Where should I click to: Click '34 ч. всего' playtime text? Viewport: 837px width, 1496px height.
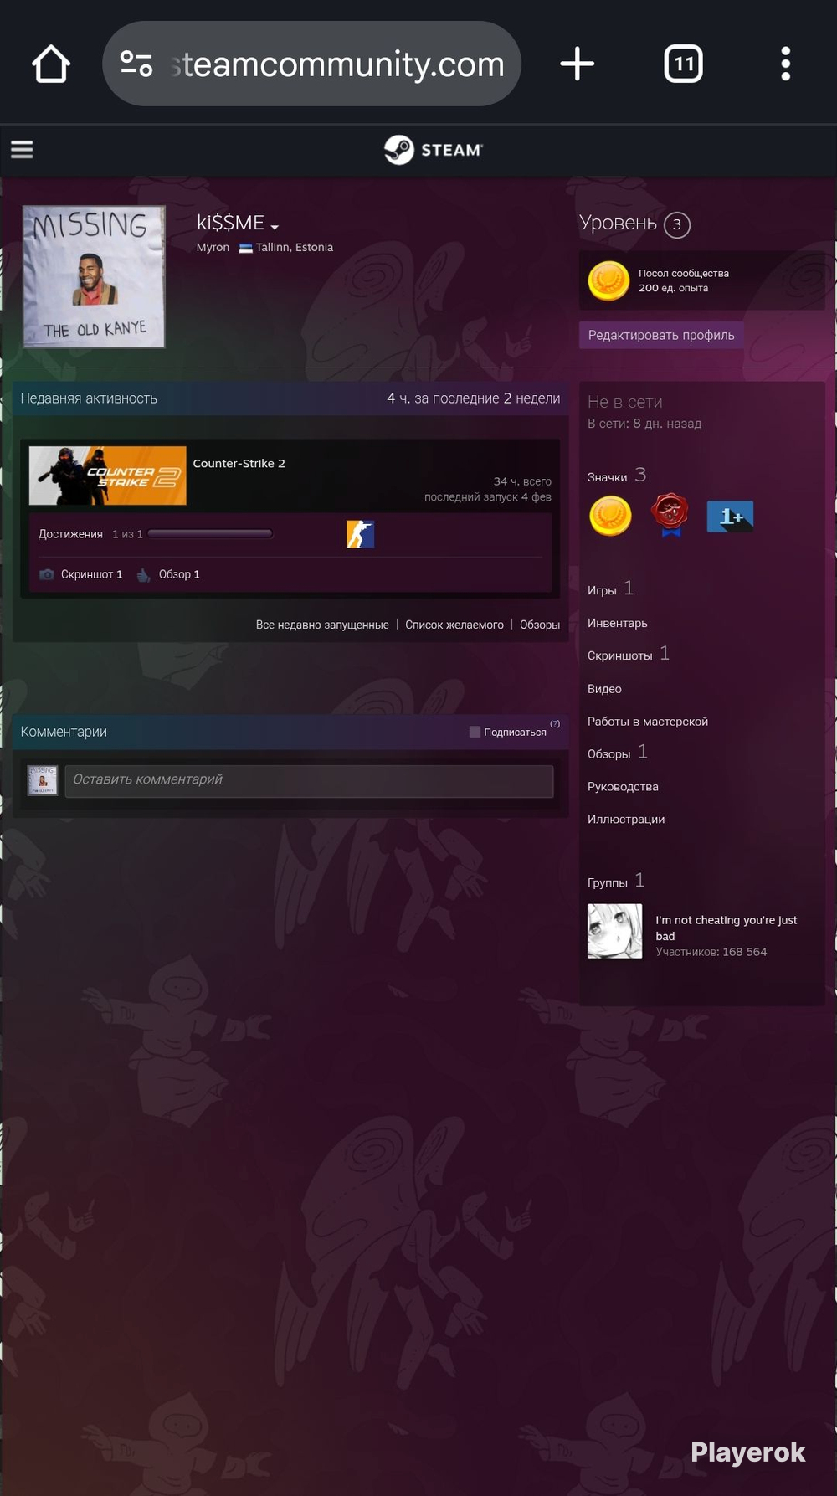[522, 481]
